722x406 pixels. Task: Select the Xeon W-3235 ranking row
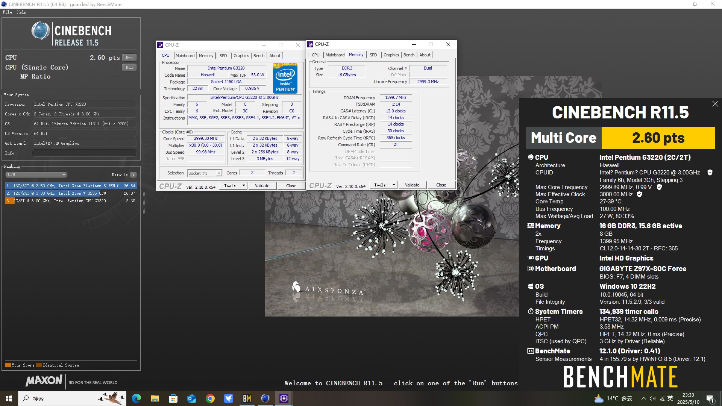(x=71, y=193)
